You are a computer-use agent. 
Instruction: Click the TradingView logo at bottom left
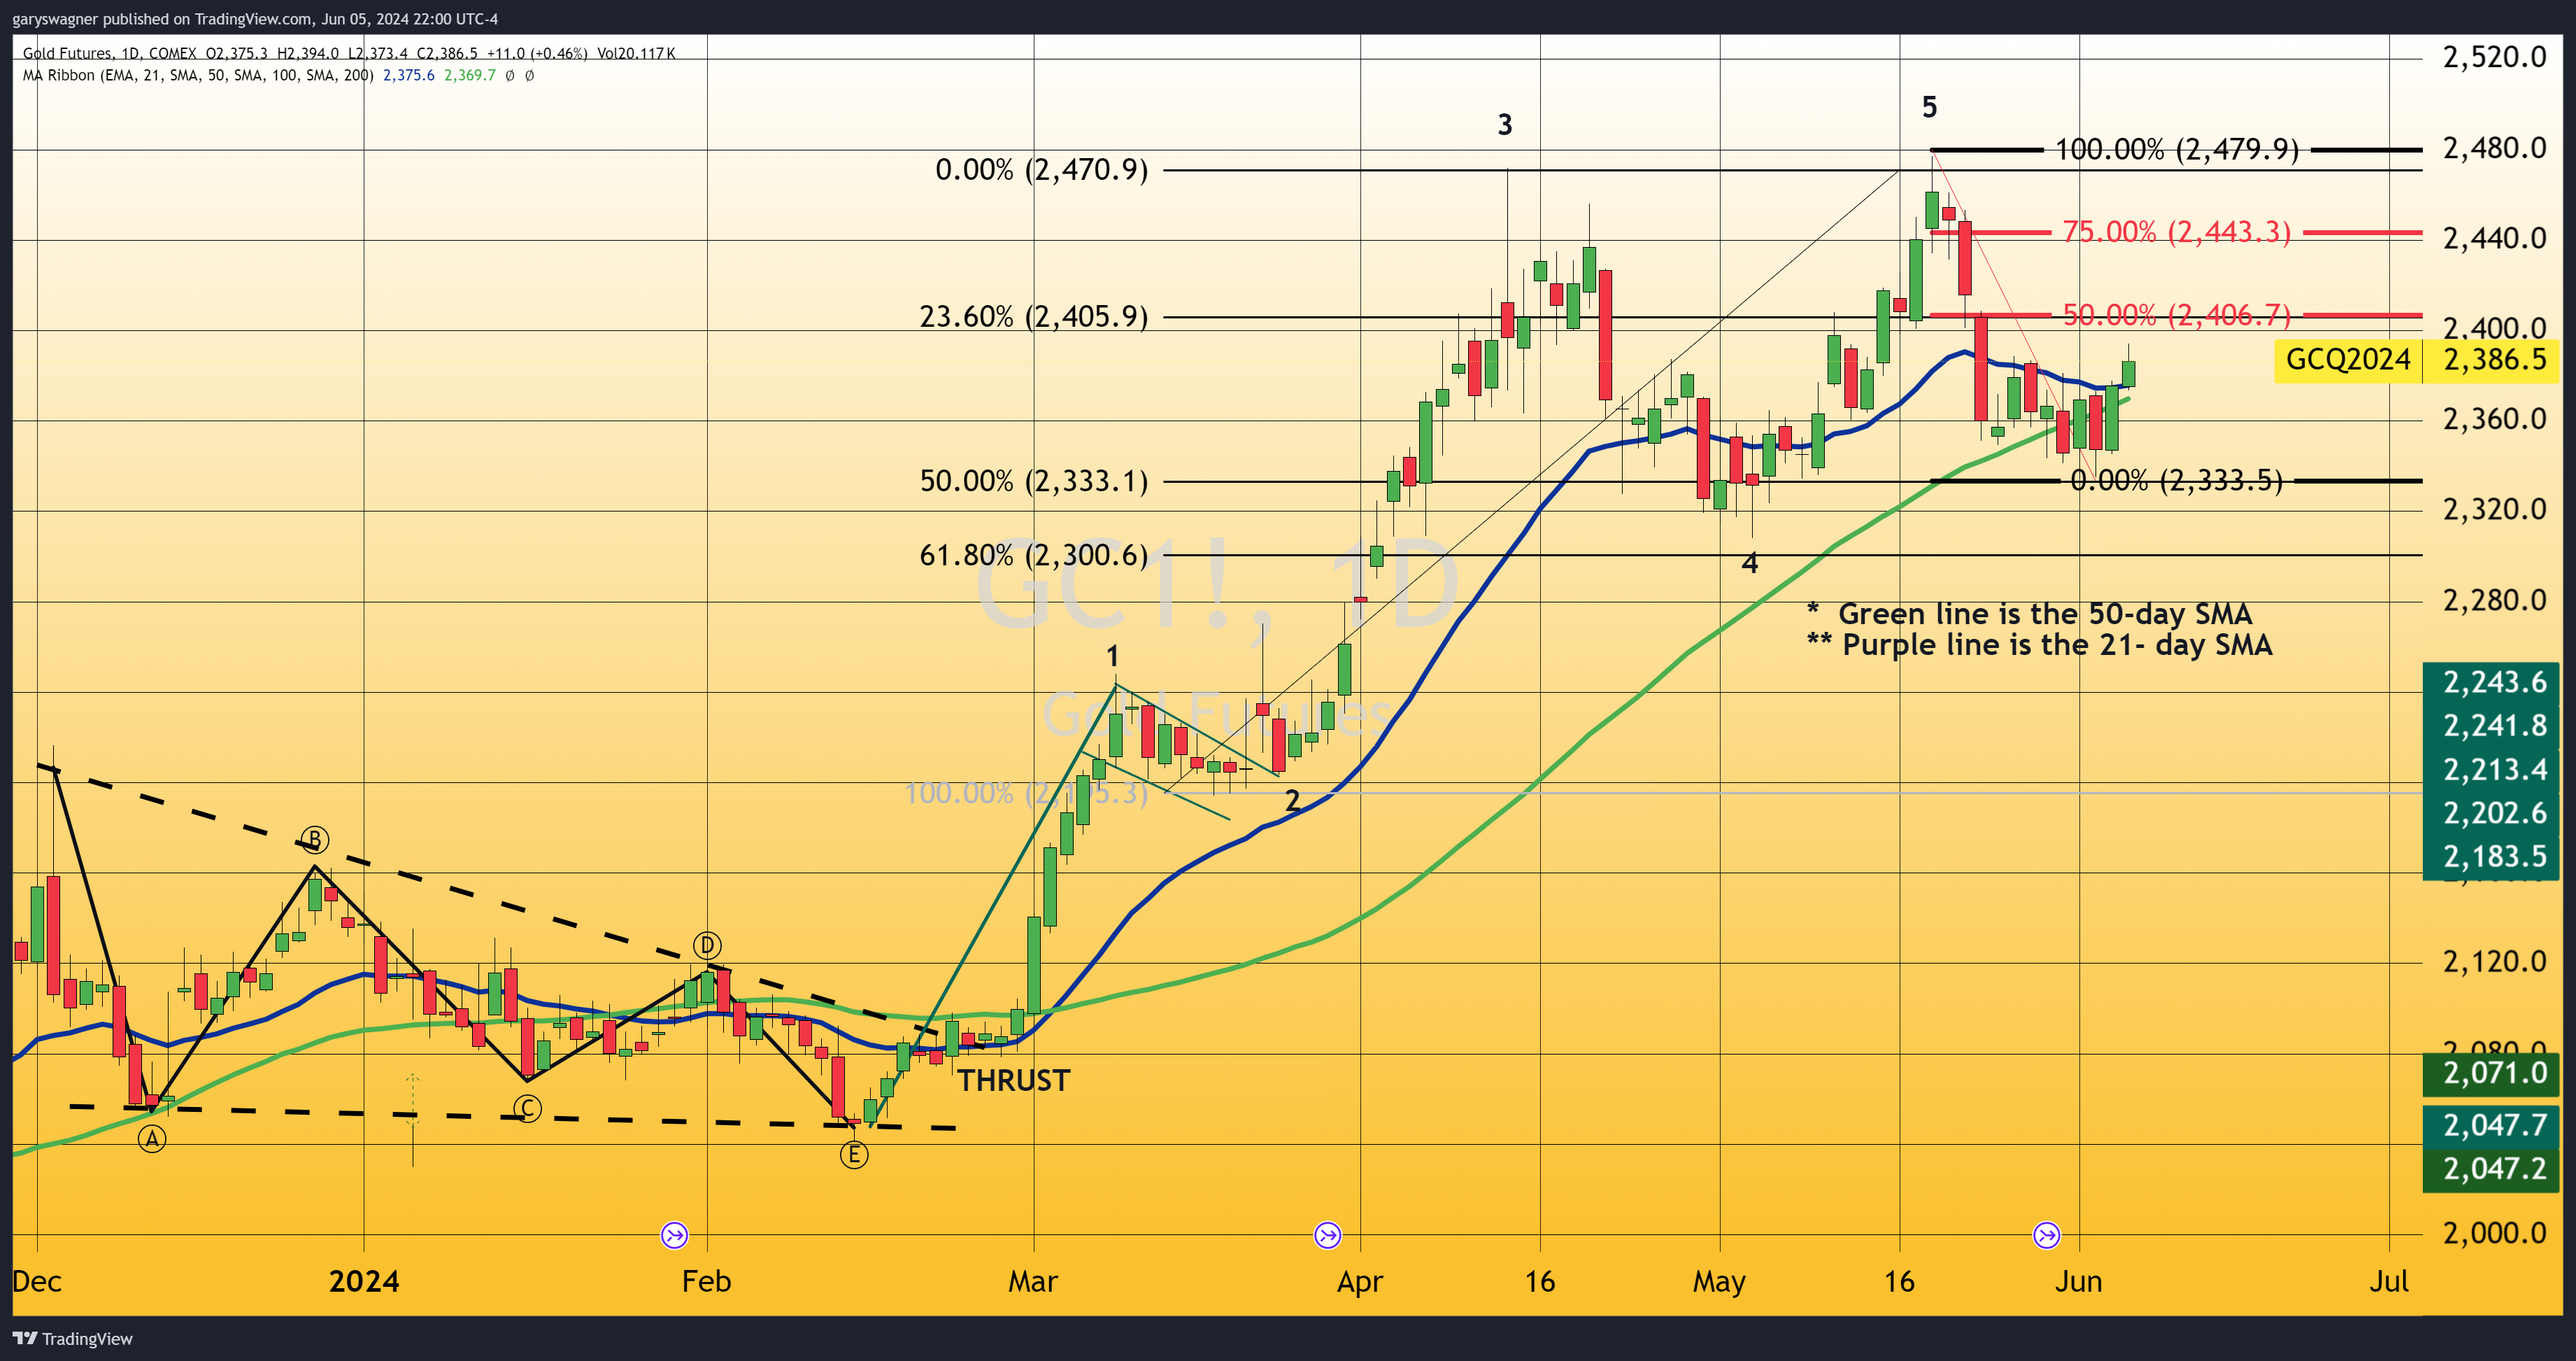point(72,1339)
